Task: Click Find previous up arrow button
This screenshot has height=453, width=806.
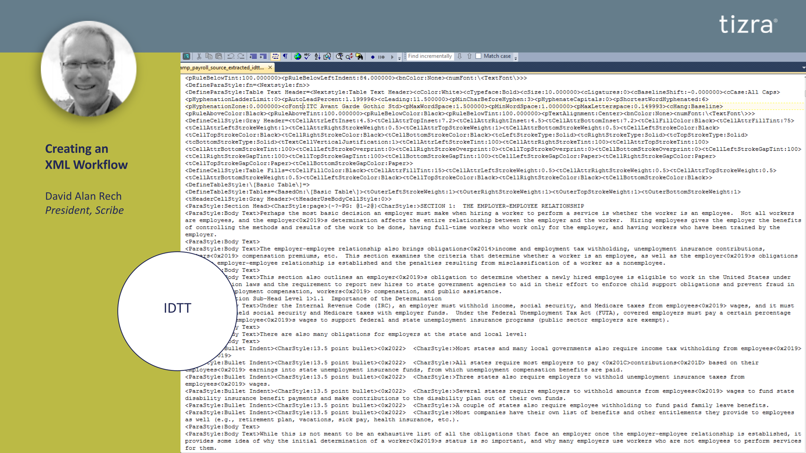Action: tap(469, 56)
